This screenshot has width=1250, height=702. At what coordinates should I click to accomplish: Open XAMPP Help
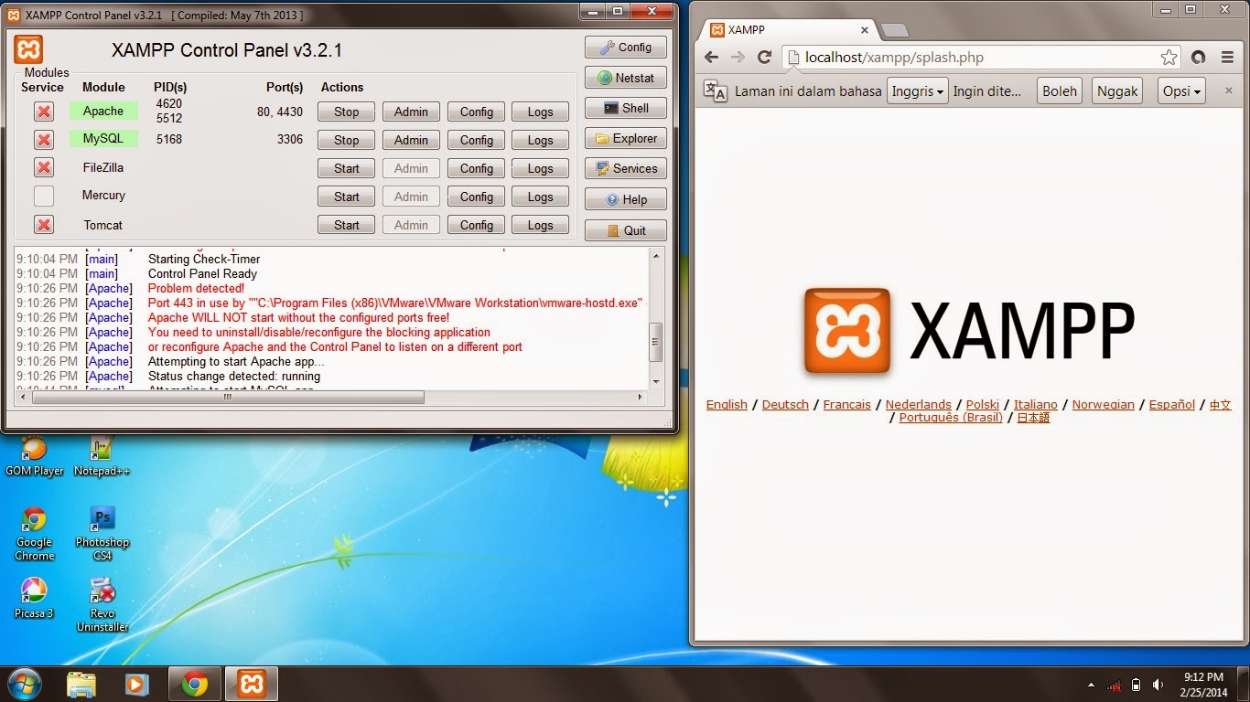pos(626,199)
